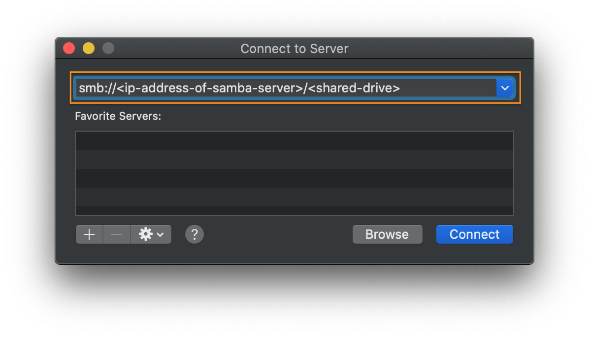Expand the recent servers dropdown arrow

click(x=505, y=88)
